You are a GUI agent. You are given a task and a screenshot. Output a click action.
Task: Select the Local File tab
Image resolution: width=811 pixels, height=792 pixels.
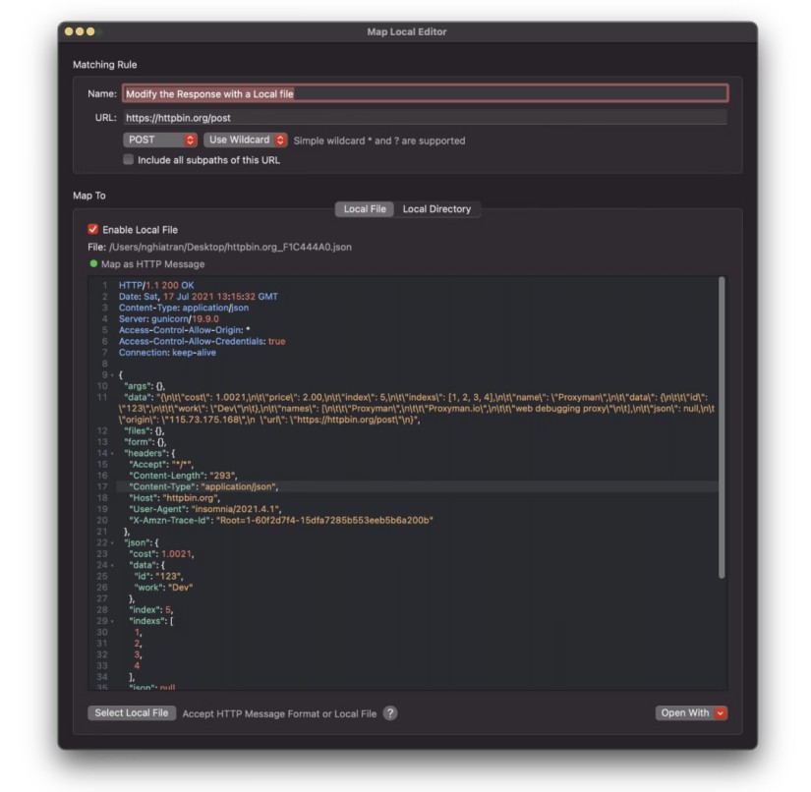click(365, 209)
